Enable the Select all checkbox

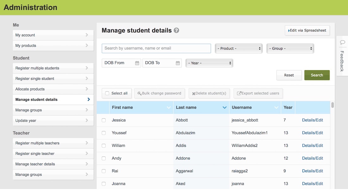(107, 93)
